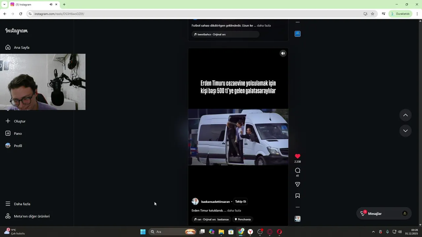Screen dimensions: 422x237
Task: Toggle reel sound with speaker button
Action: click(x=283, y=53)
